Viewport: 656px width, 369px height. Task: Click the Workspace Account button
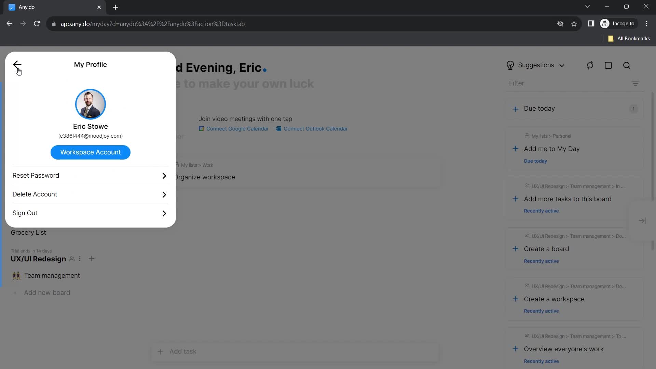(x=91, y=152)
